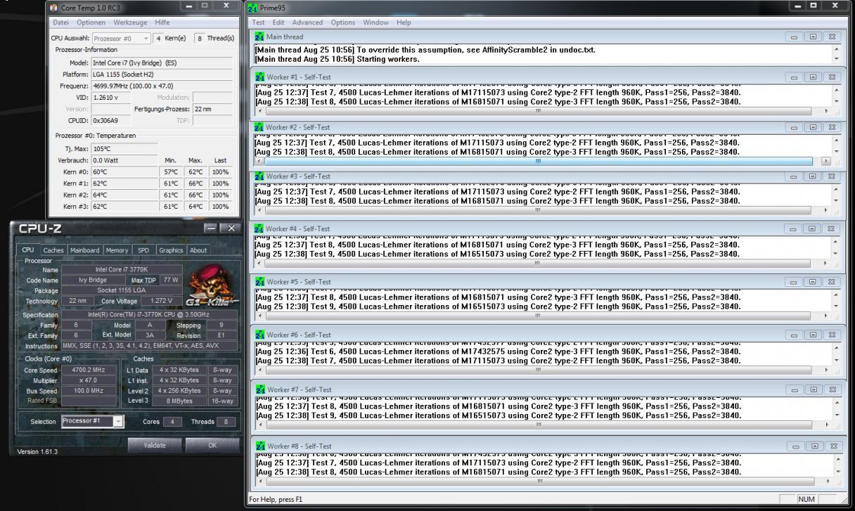Click the 'Starting workers.' line in Main thread
This screenshot has width=855, height=511.
tap(388, 59)
